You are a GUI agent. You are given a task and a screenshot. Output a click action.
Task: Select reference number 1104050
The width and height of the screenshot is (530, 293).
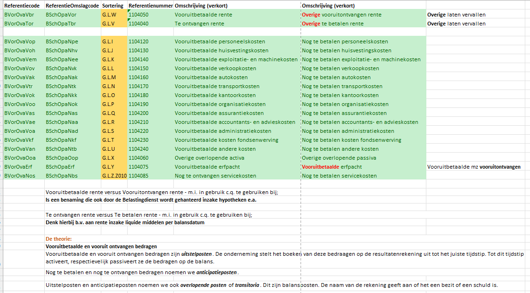[x=150, y=15]
